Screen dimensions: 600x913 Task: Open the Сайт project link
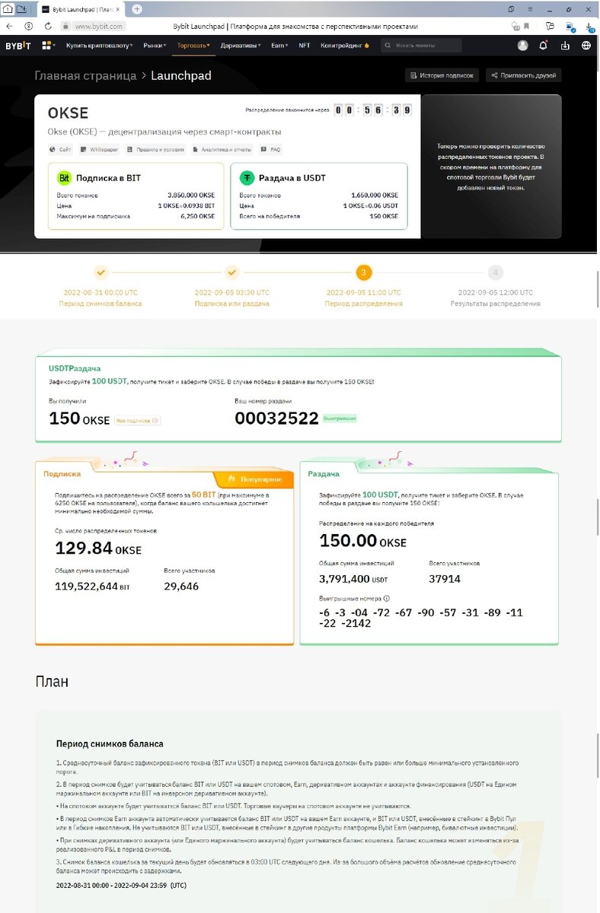coord(62,150)
